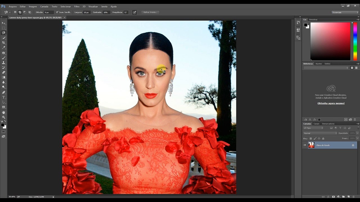The width and height of the screenshot is (360, 202).
Task: Select the Path Selection tool
Action: click(4, 102)
